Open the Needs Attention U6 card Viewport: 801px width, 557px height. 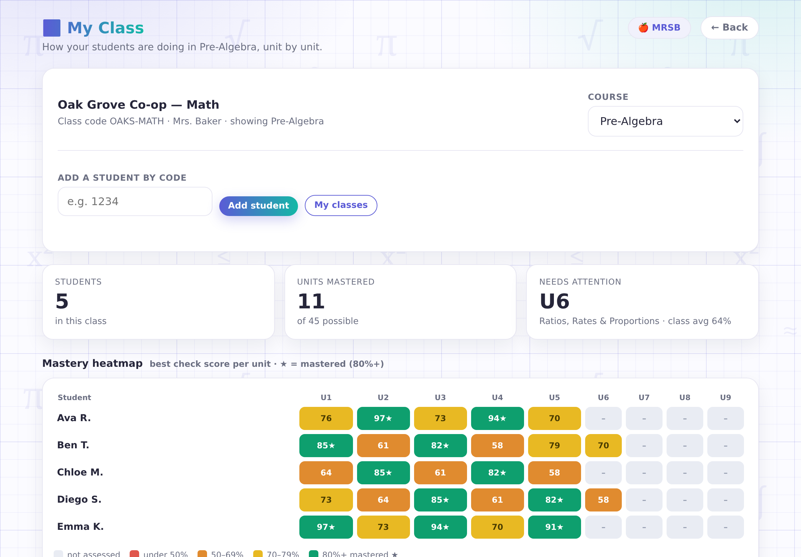pos(642,302)
